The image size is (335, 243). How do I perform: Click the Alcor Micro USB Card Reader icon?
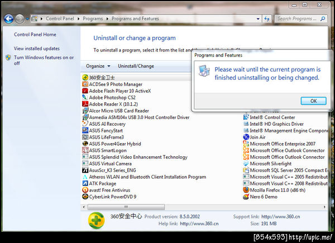click(85, 111)
